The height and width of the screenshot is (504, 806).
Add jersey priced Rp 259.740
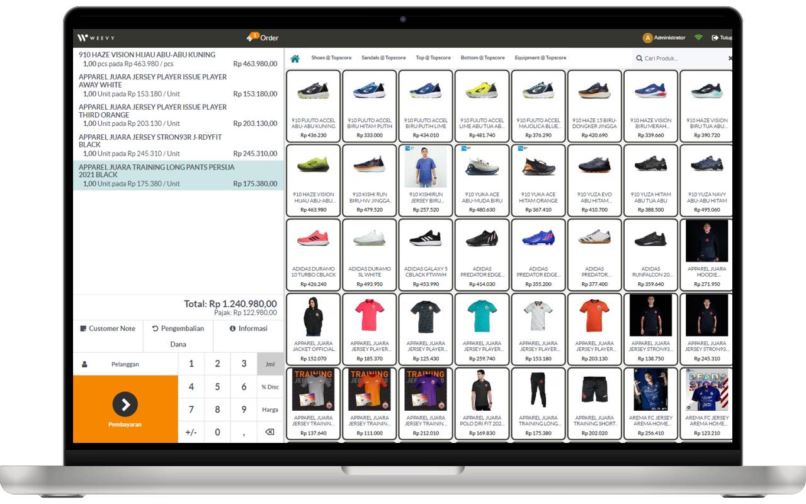(x=482, y=329)
